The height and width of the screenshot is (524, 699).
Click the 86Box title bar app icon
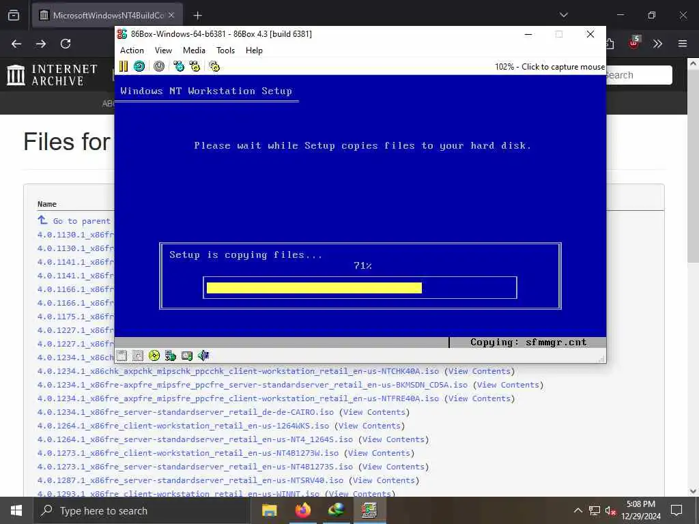pos(122,34)
